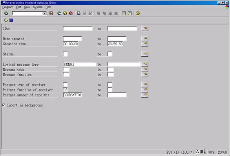Image resolution: width=230 pixels, height=156 pixels.
Task: Click the Save diskette icon
Action: 51,13
